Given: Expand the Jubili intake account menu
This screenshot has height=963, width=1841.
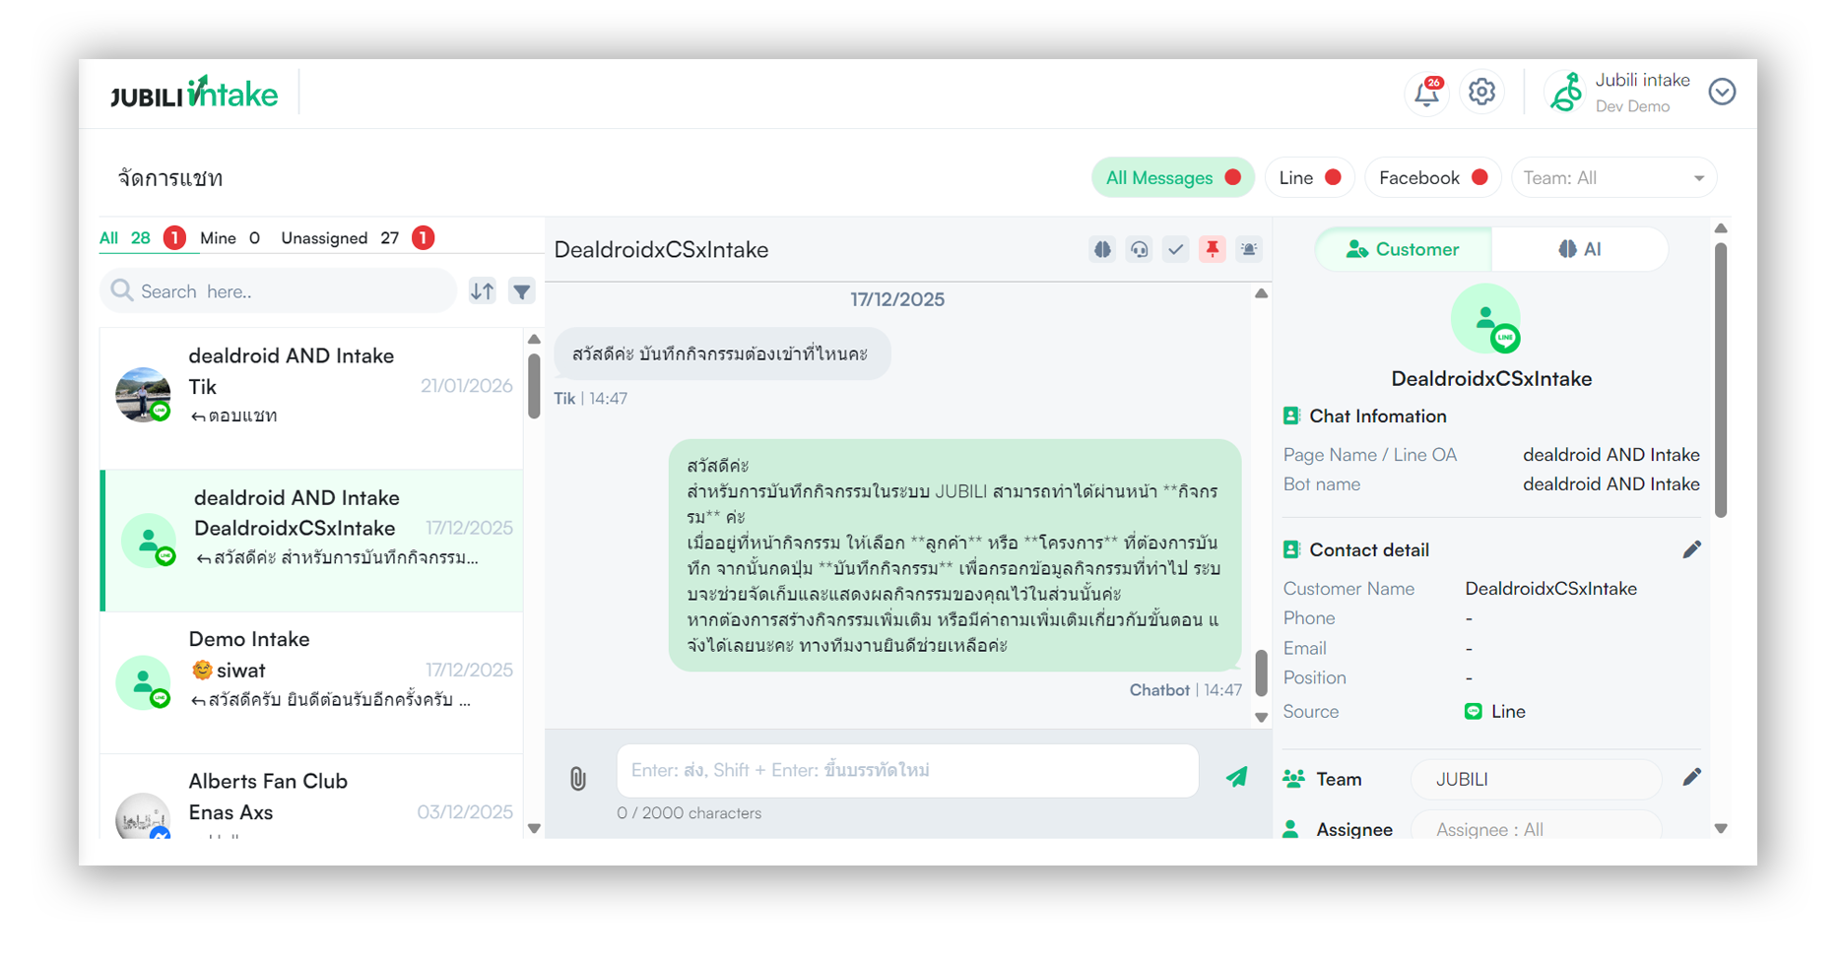Looking at the screenshot, I should point(1722,93).
